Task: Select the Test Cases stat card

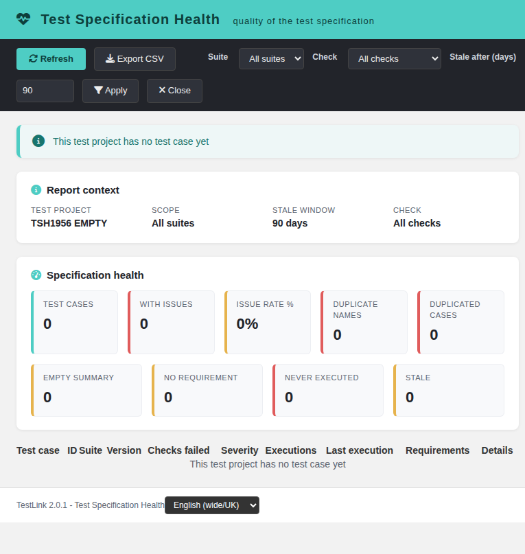Action: tap(75, 322)
